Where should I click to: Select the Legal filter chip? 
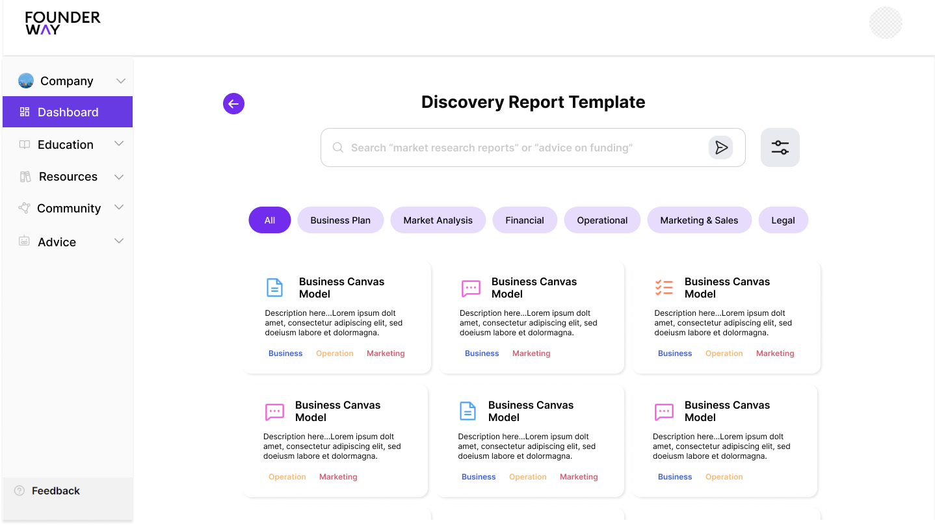coord(783,220)
